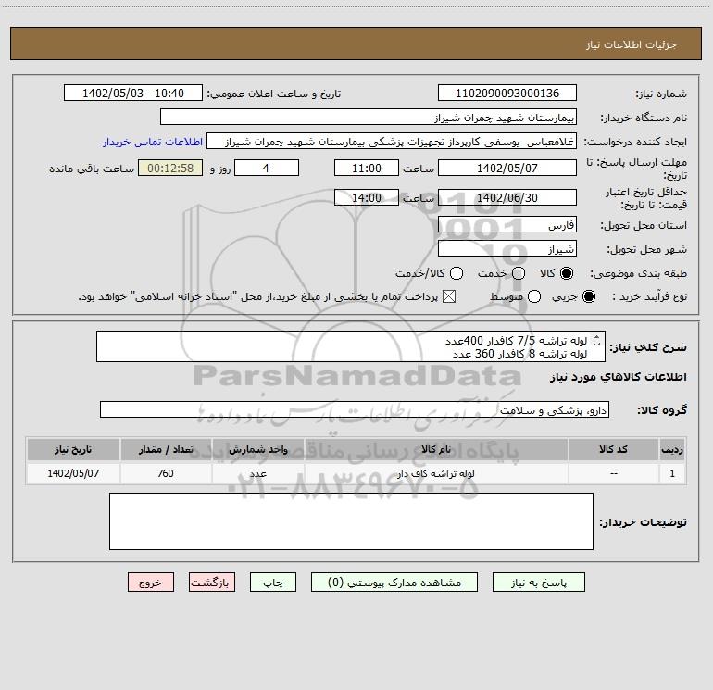Click the بازگشت back button
Viewport: 713px width, 690px height.
[212, 583]
